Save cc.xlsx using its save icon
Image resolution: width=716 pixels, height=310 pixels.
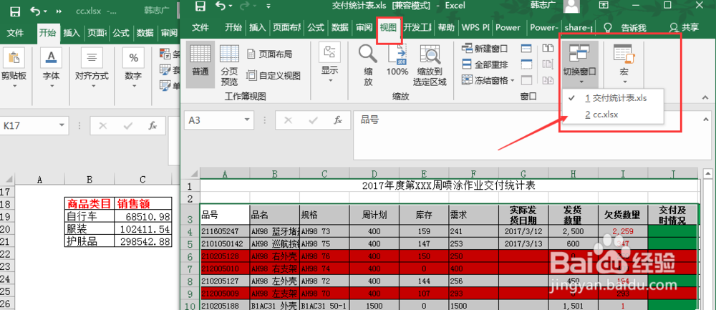pyautogui.click(x=15, y=11)
